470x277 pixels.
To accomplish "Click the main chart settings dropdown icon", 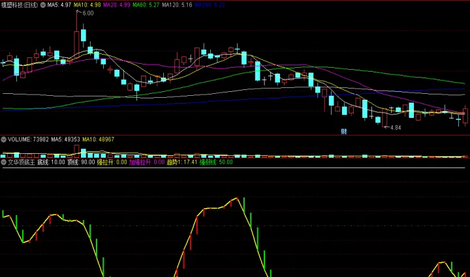I will point(43,5).
